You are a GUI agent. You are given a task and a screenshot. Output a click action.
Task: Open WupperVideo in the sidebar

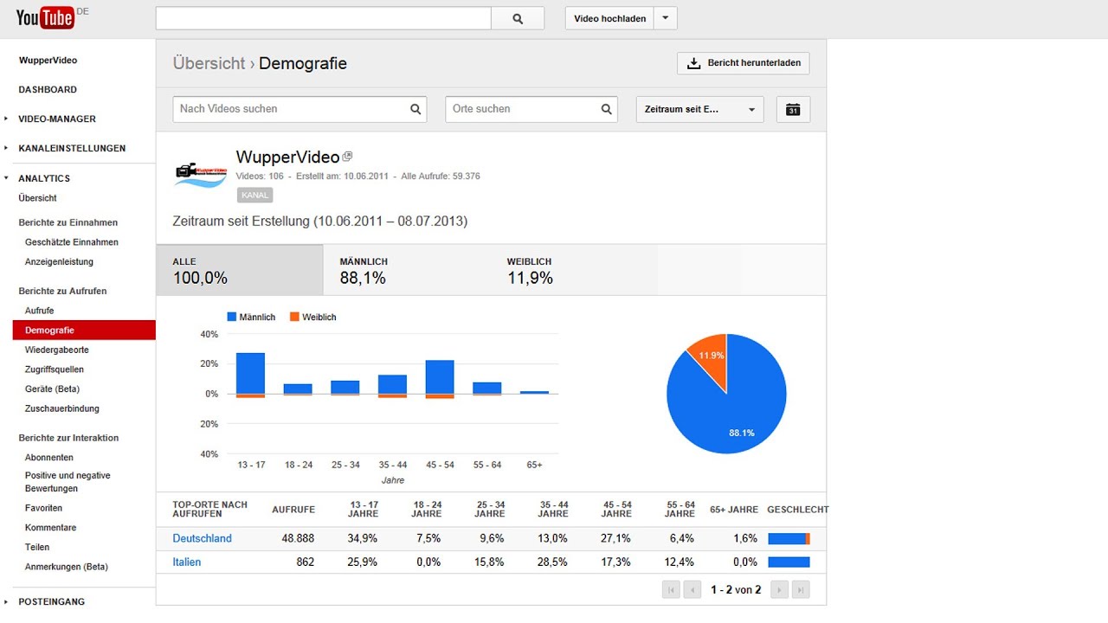pos(48,61)
